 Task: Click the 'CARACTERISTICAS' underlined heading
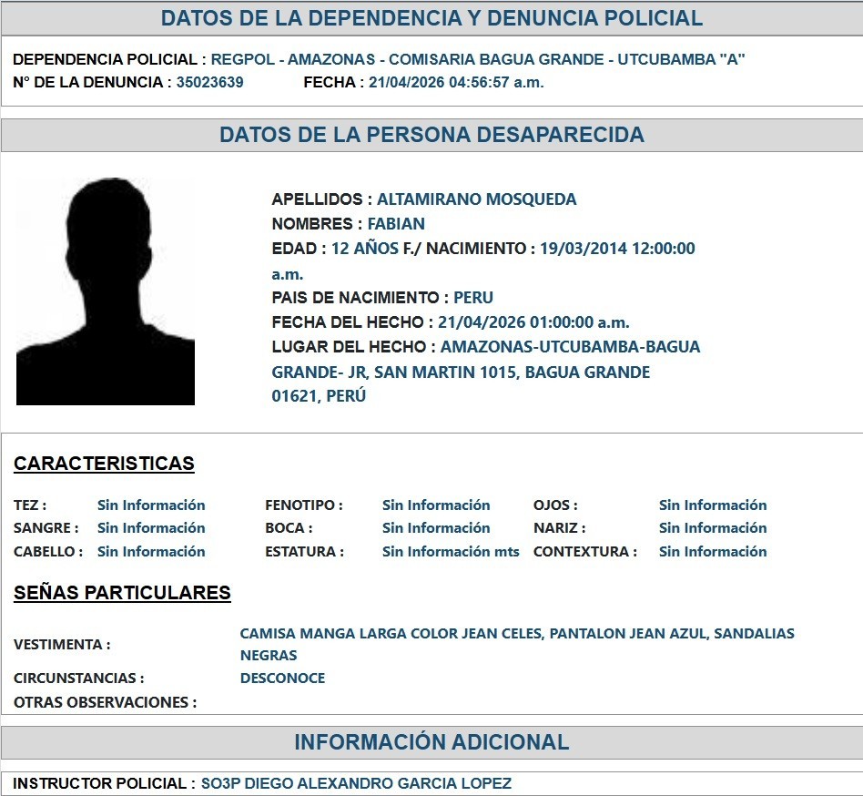click(x=104, y=464)
